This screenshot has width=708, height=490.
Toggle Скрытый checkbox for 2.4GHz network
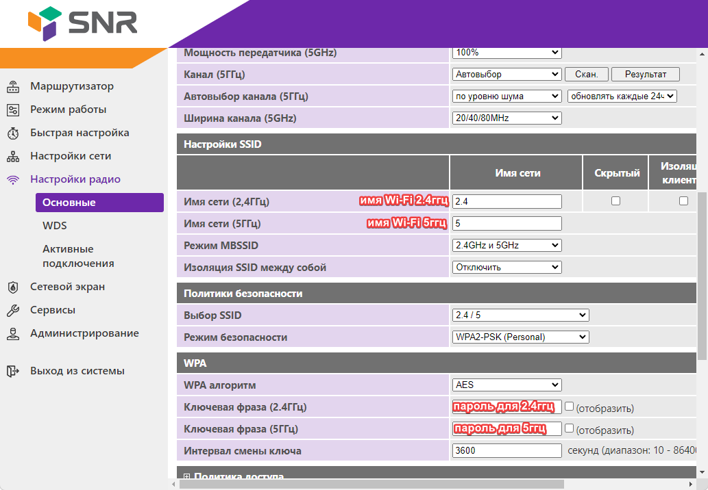pos(616,201)
